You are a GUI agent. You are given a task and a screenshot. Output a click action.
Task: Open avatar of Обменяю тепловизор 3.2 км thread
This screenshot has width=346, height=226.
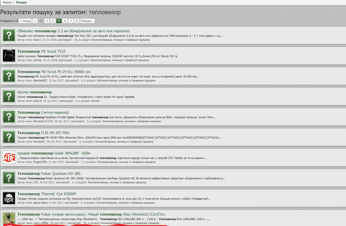[9, 35]
